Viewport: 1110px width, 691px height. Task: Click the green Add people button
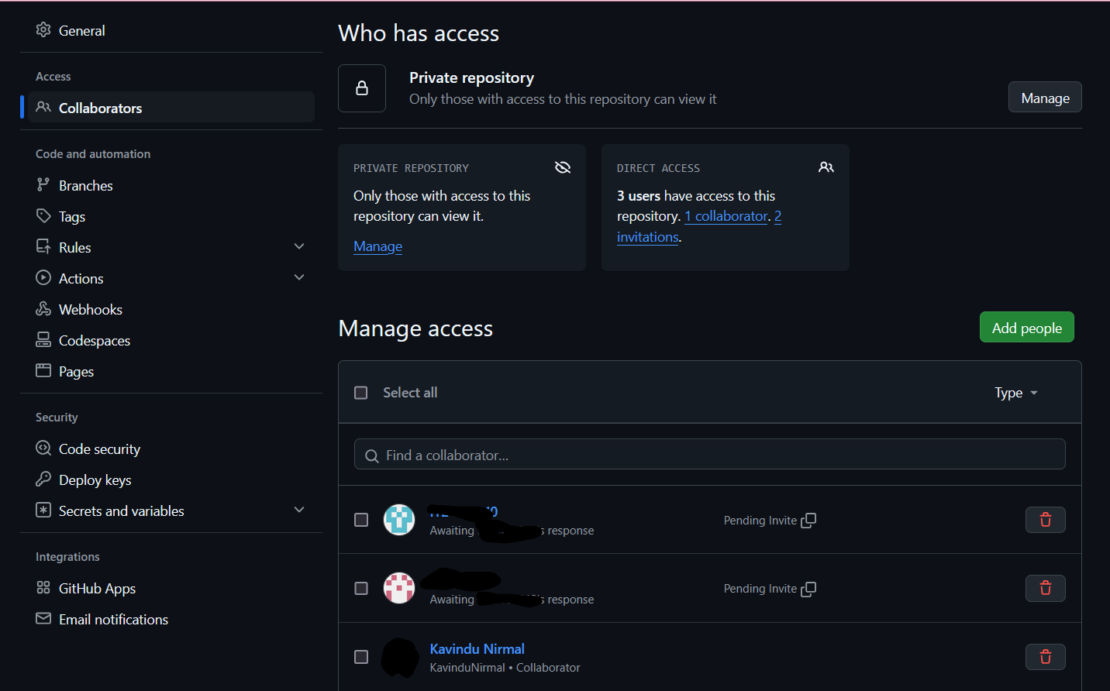[x=1026, y=328]
